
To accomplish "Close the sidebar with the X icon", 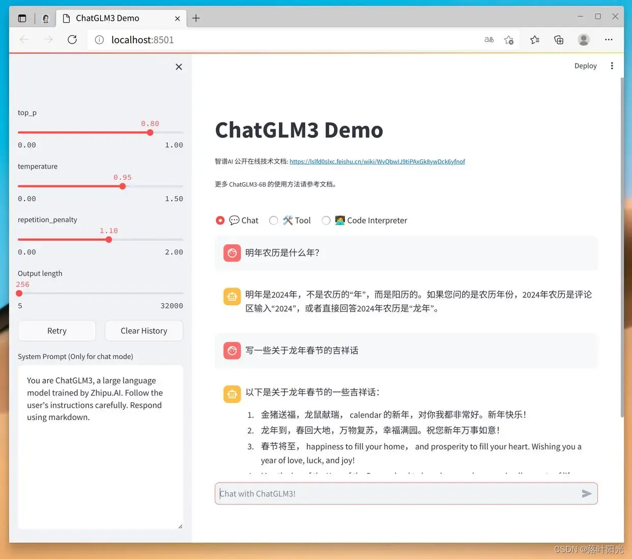I will pos(179,67).
